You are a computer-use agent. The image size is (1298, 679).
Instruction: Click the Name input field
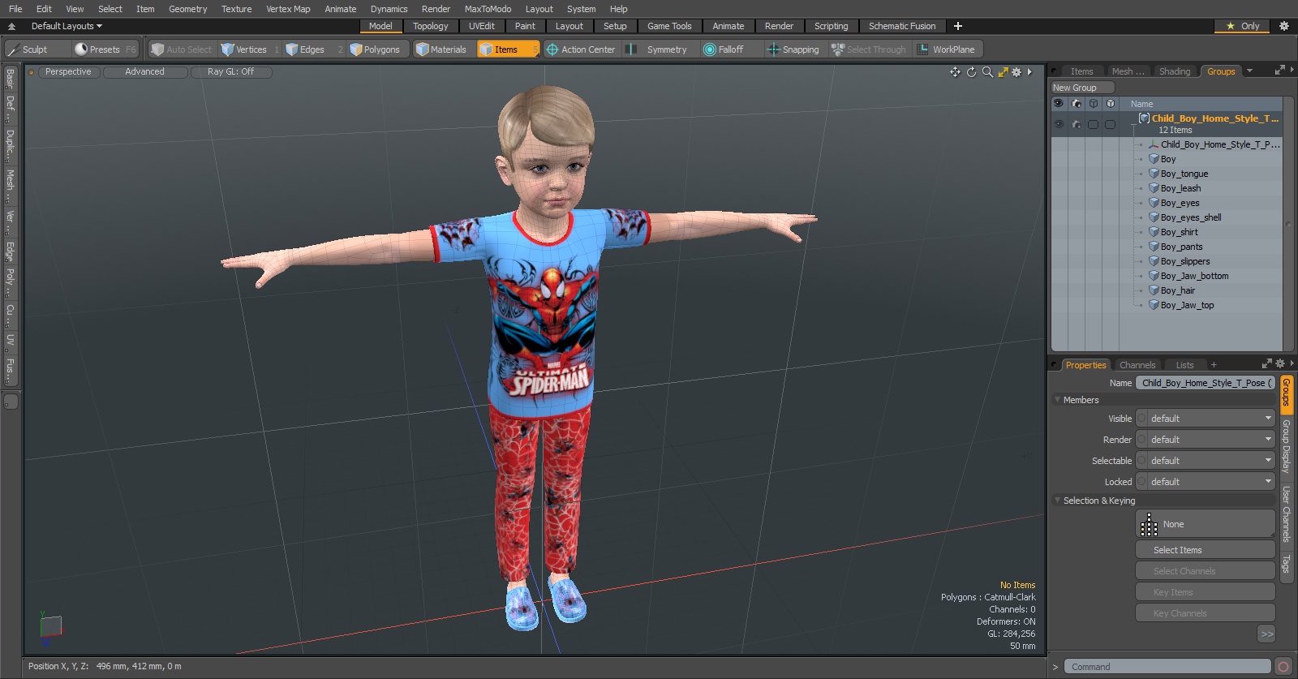pyautogui.click(x=1205, y=383)
